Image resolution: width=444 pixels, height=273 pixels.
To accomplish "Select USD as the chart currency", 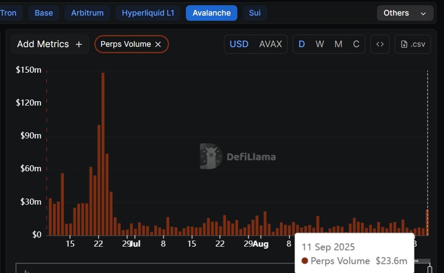I will (x=239, y=44).
